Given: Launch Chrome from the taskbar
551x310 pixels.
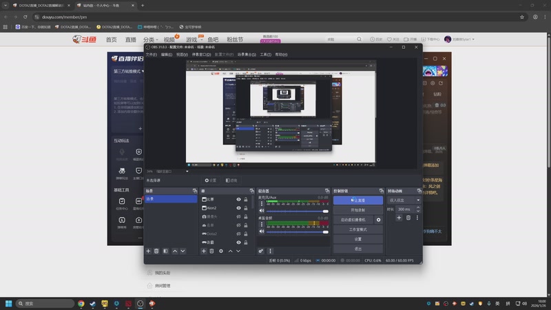Looking at the screenshot, I should click(81, 303).
